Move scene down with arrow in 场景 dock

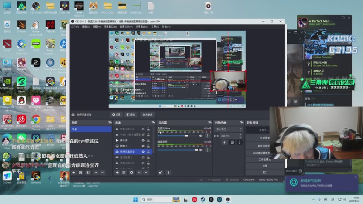(x=103, y=173)
